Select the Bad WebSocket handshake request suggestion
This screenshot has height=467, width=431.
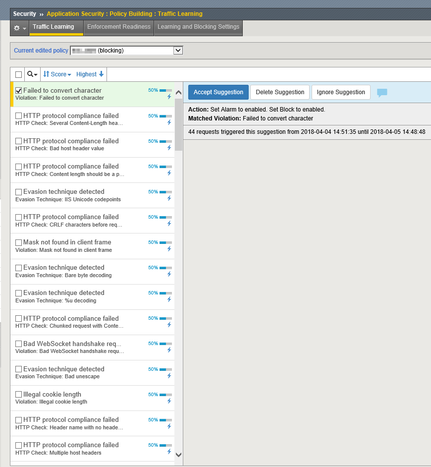pyautogui.click(x=92, y=347)
